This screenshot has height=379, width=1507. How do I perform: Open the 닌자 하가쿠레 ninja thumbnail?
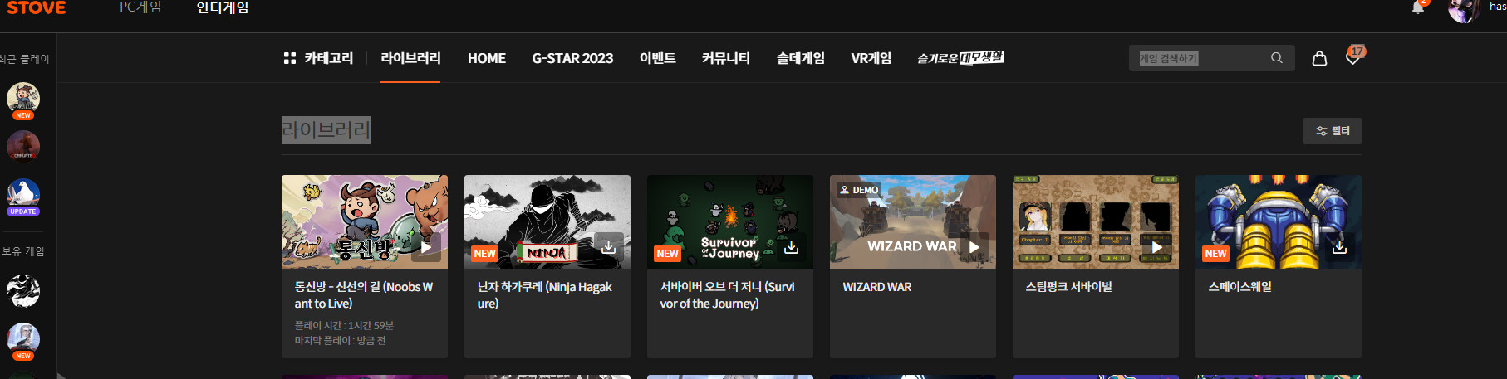point(547,221)
